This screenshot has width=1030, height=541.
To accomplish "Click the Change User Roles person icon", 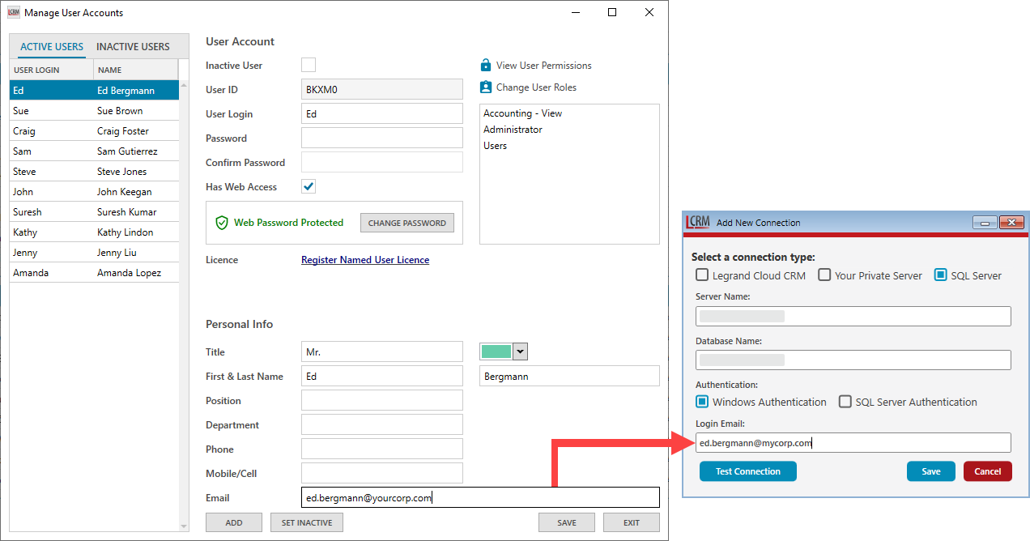I will tap(486, 87).
